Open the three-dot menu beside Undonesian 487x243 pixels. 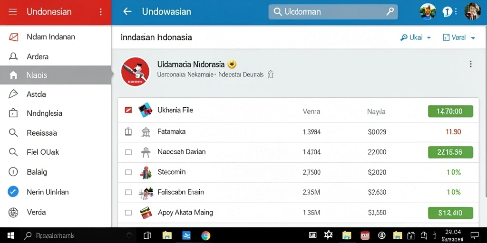[x=100, y=12]
